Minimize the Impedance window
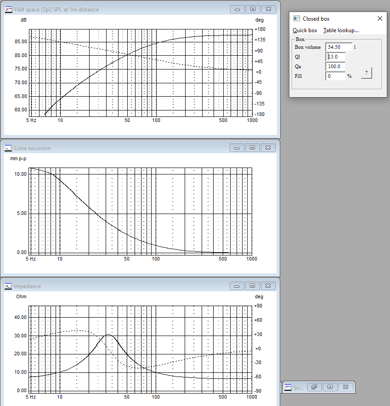The width and height of the screenshot is (390, 406). tap(237, 286)
